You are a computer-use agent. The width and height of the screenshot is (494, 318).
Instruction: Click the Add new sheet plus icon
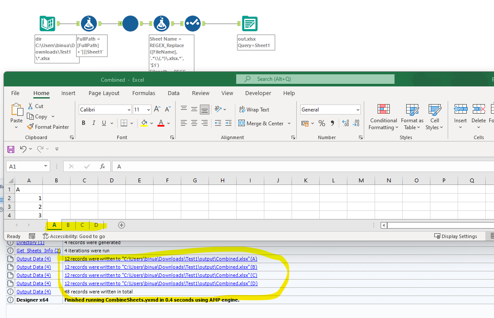122,225
